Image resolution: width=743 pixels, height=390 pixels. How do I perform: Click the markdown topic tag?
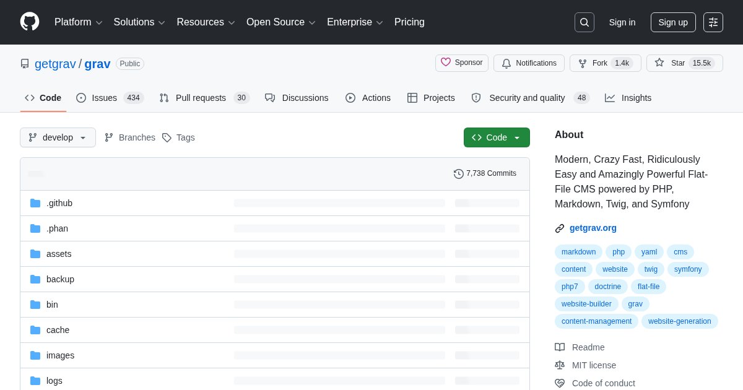[x=578, y=252]
